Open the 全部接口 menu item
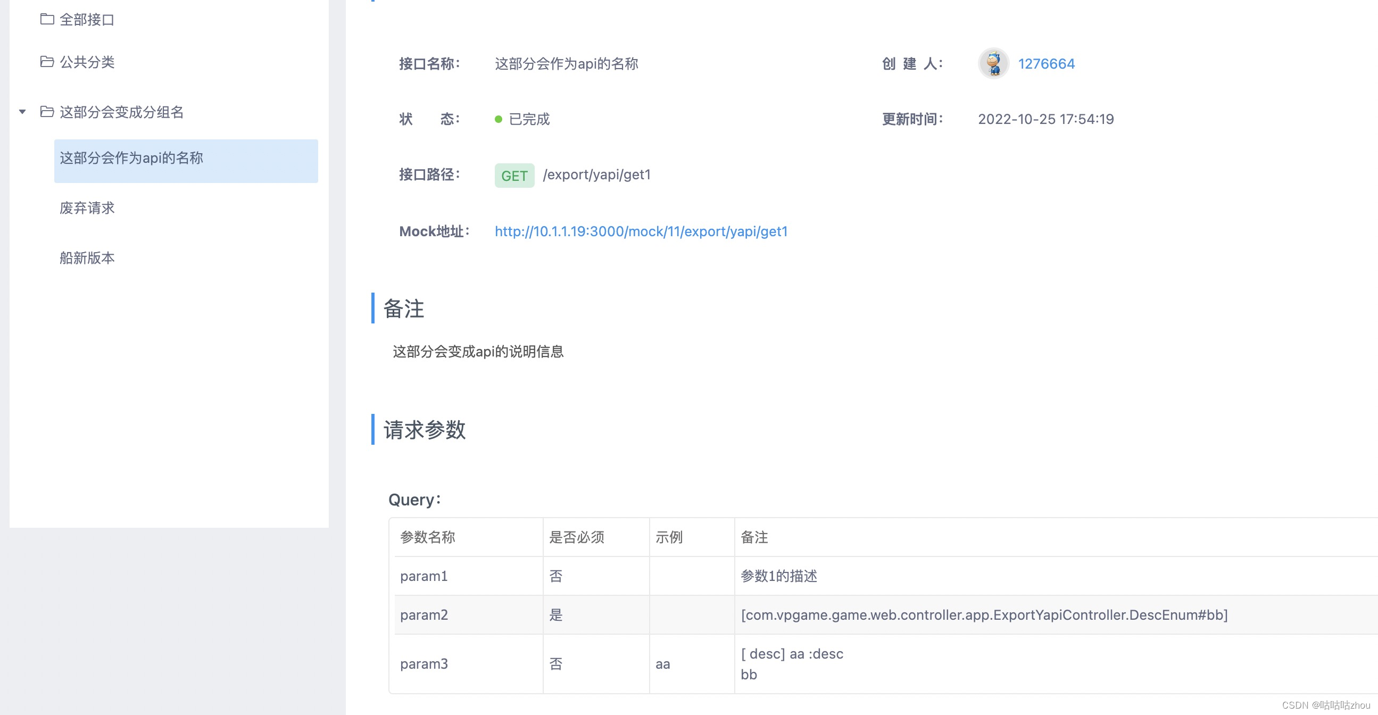This screenshot has height=715, width=1378. click(x=87, y=20)
